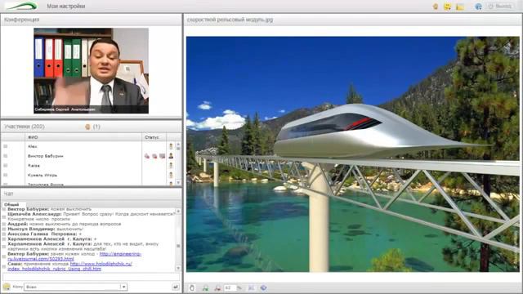Click the blue round icon in the image toolbar
Image resolution: width=523 pixels, height=294 pixels.
tap(263, 287)
